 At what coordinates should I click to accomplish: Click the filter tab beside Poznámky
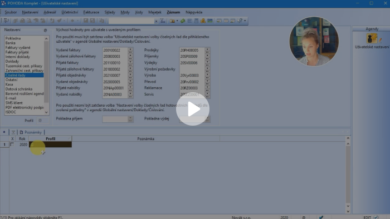coord(13,132)
